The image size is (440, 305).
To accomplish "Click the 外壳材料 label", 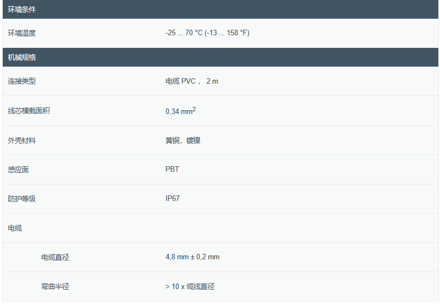I will click(22, 140).
